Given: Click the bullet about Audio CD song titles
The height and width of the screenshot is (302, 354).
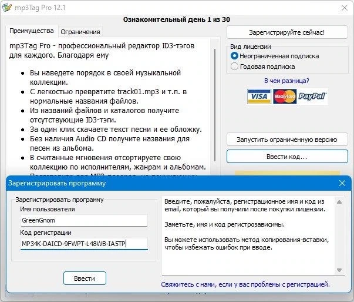Looking at the screenshot, I should (x=110, y=143).
